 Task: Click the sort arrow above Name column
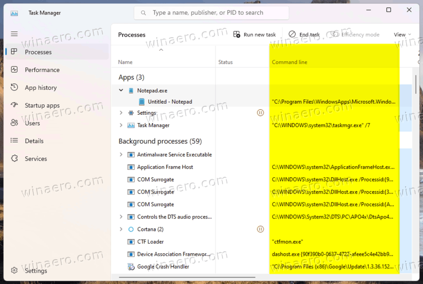pyautogui.click(x=161, y=50)
